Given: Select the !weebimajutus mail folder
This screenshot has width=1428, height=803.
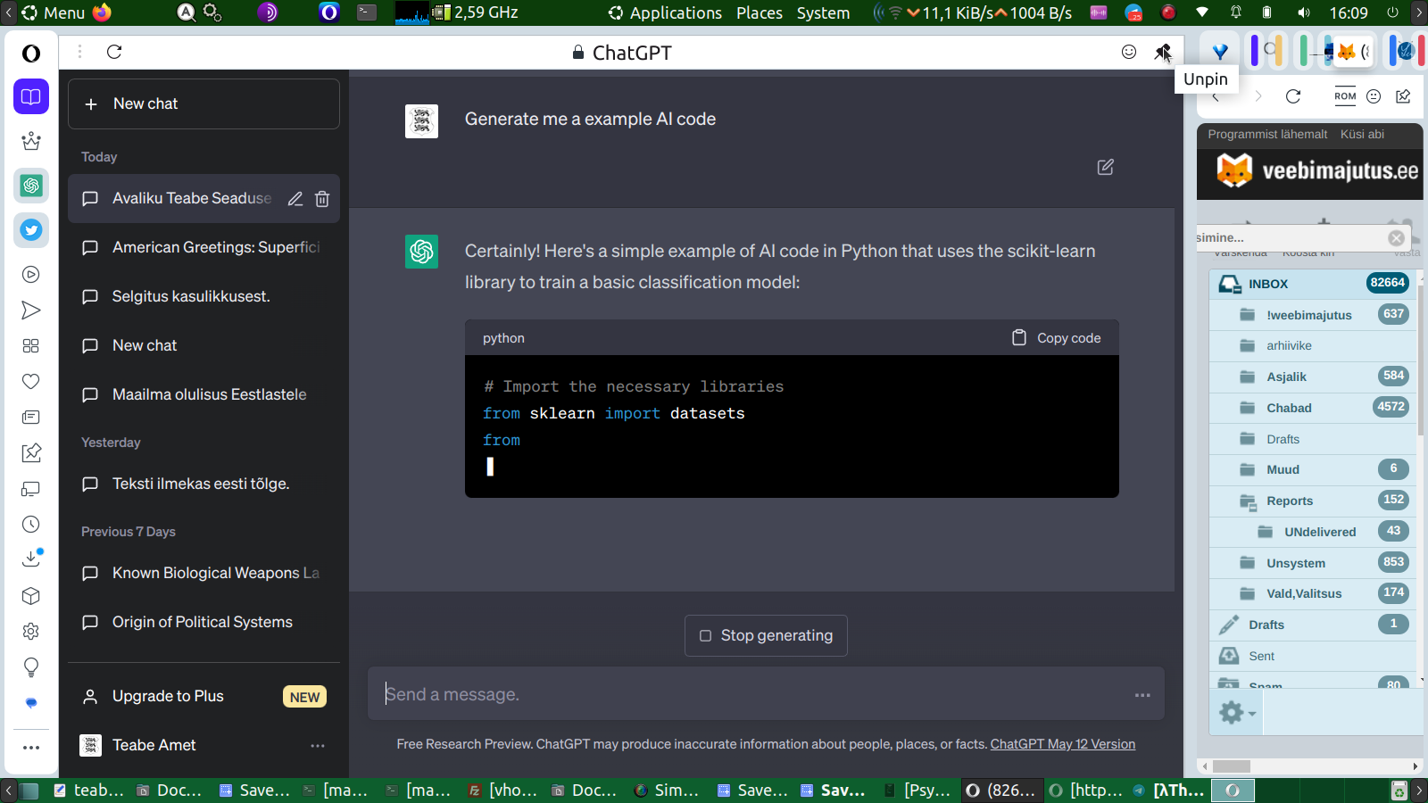Looking at the screenshot, I should [x=1313, y=315].
